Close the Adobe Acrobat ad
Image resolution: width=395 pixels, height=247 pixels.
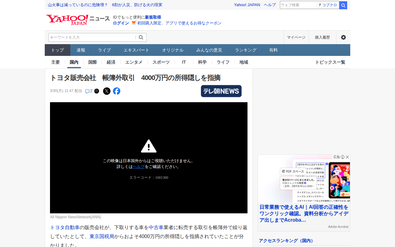pos(347,157)
